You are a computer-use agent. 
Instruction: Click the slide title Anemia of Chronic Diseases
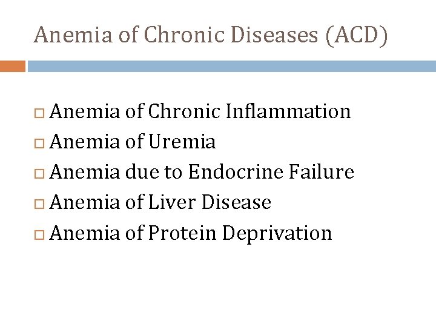point(211,36)
